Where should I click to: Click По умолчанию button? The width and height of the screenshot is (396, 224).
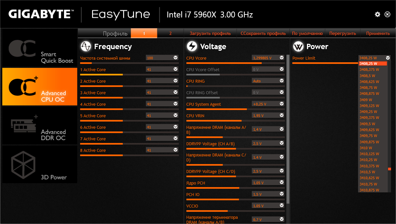pos(307,33)
